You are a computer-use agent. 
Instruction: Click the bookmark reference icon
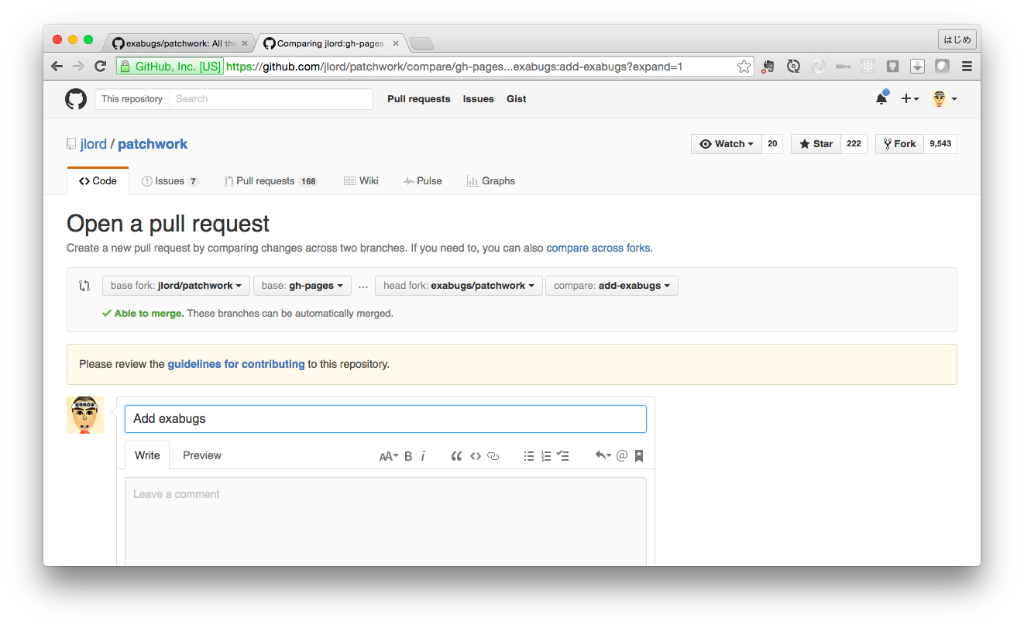[x=639, y=456]
